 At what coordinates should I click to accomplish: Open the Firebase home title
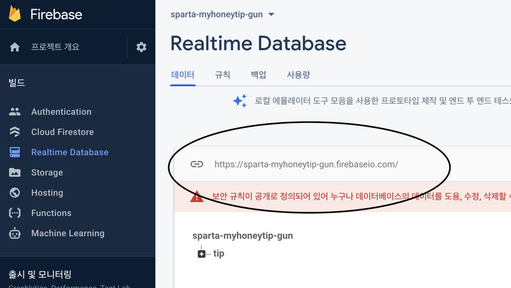[x=56, y=14]
